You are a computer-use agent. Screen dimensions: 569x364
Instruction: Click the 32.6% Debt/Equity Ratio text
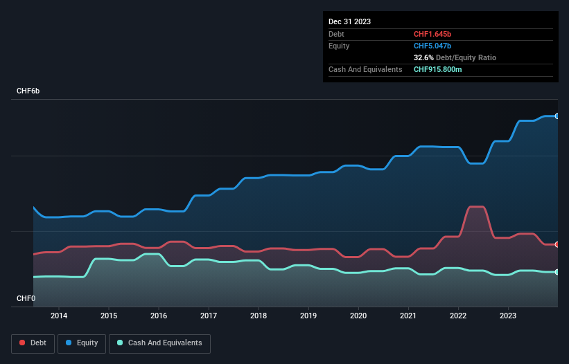[x=455, y=57]
